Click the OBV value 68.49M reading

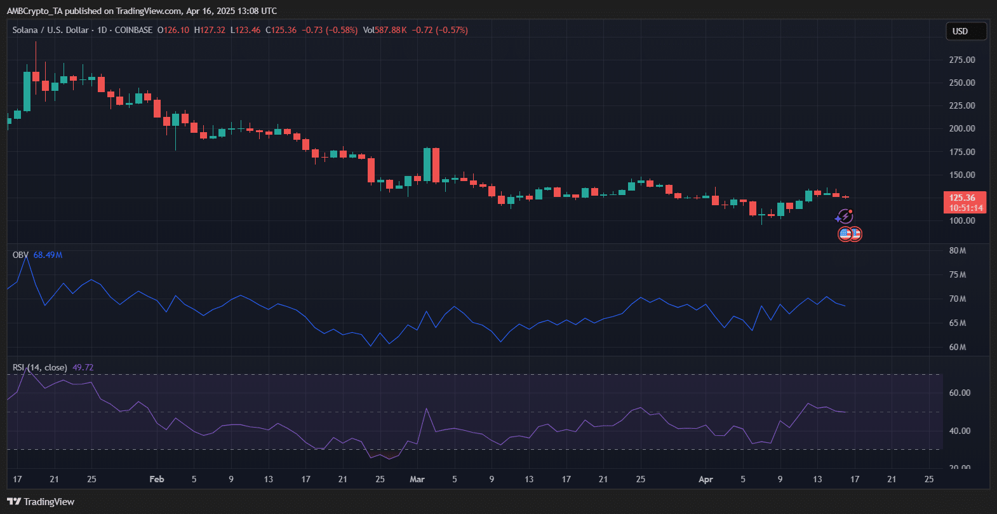(x=48, y=255)
